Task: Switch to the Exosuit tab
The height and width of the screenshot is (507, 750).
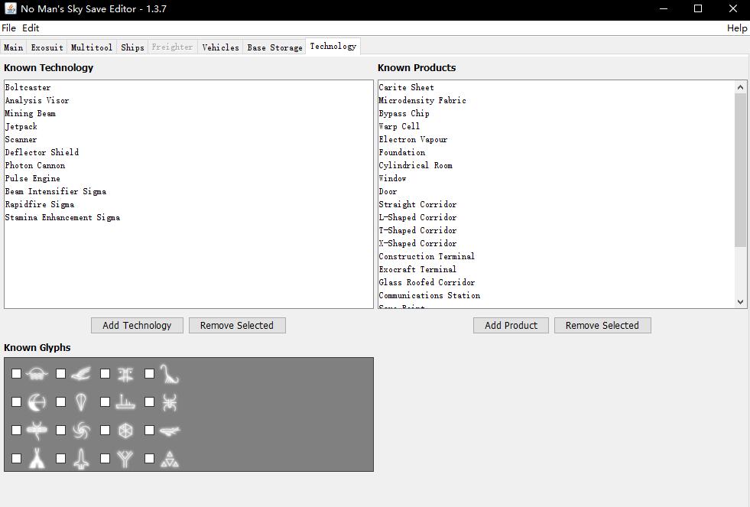Action: [x=47, y=47]
